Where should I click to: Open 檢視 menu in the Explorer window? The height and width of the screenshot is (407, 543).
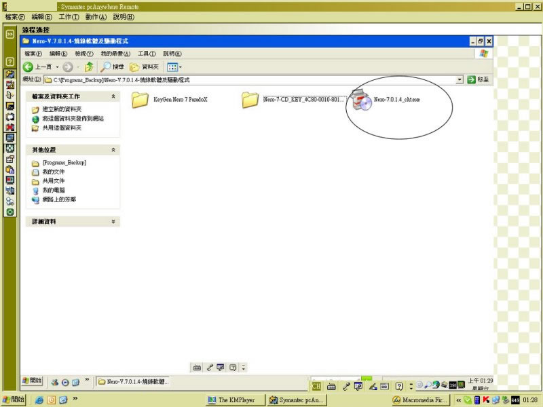[x=84, y=54]
